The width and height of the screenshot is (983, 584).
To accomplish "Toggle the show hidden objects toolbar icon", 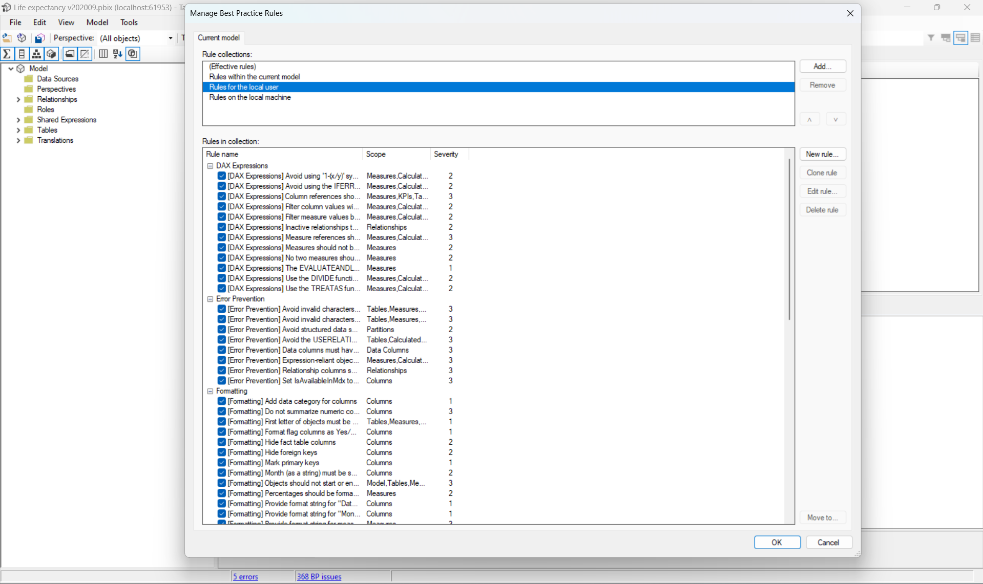I will pos(85,54).
